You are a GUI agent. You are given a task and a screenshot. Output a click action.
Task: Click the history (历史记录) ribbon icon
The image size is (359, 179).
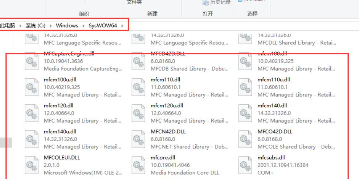(206, 3)
